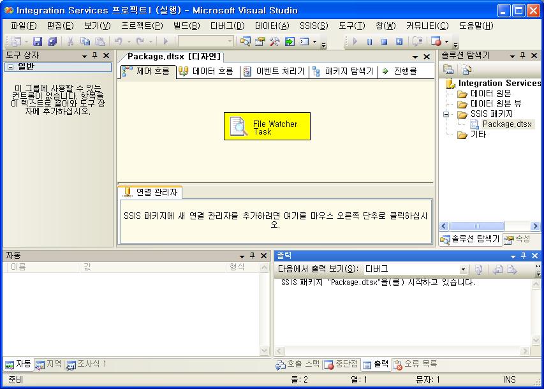Switch to the 속성 properties tab

pyautogui.click(x=517, y=239)
